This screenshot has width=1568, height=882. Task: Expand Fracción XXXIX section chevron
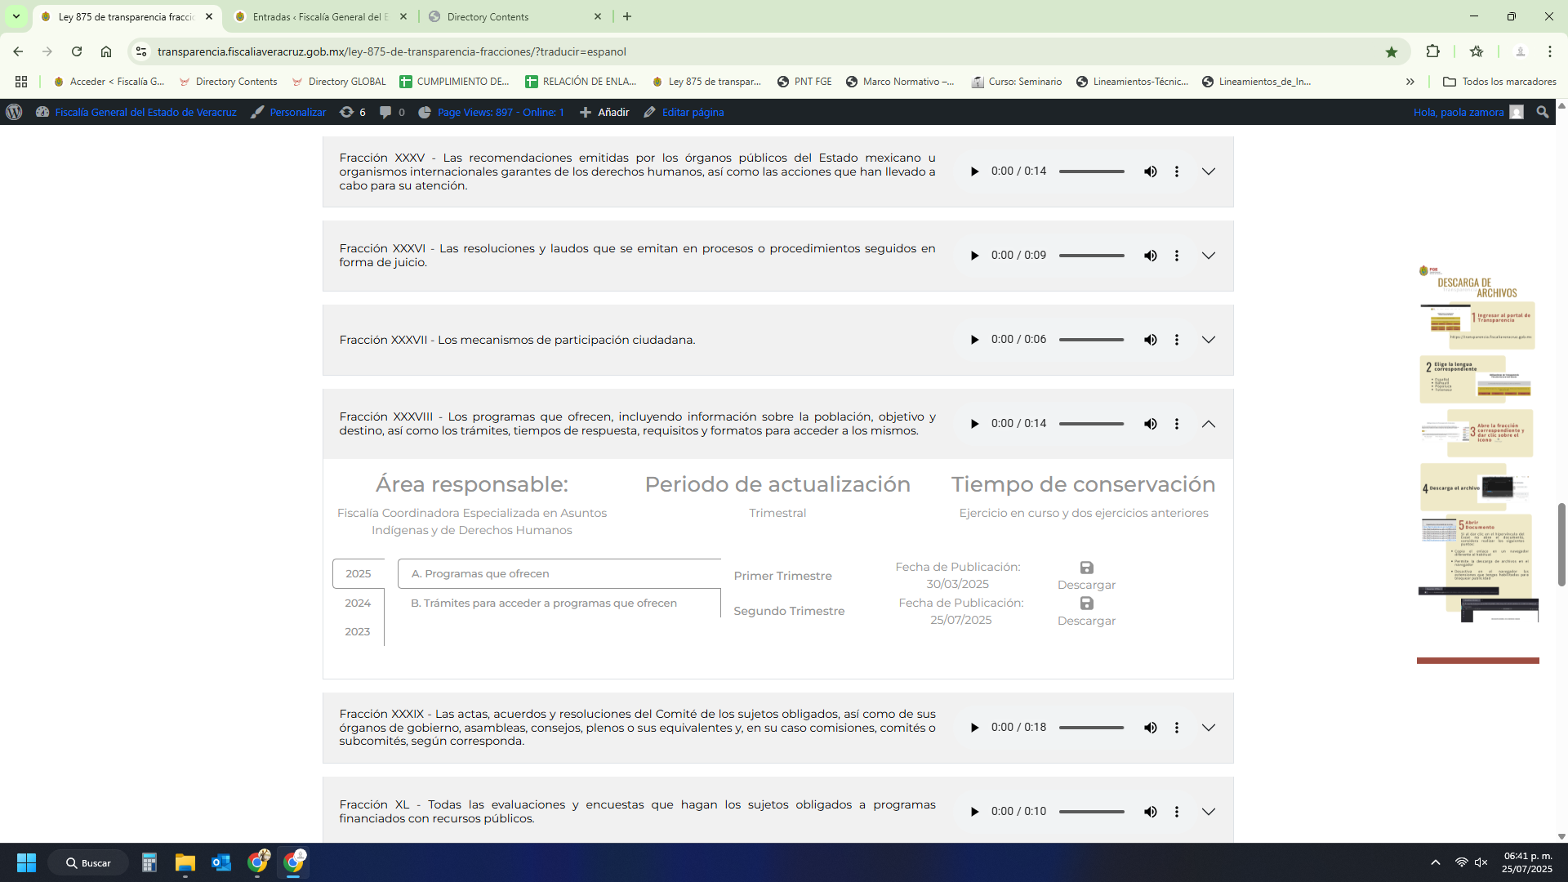point(1209,728)
